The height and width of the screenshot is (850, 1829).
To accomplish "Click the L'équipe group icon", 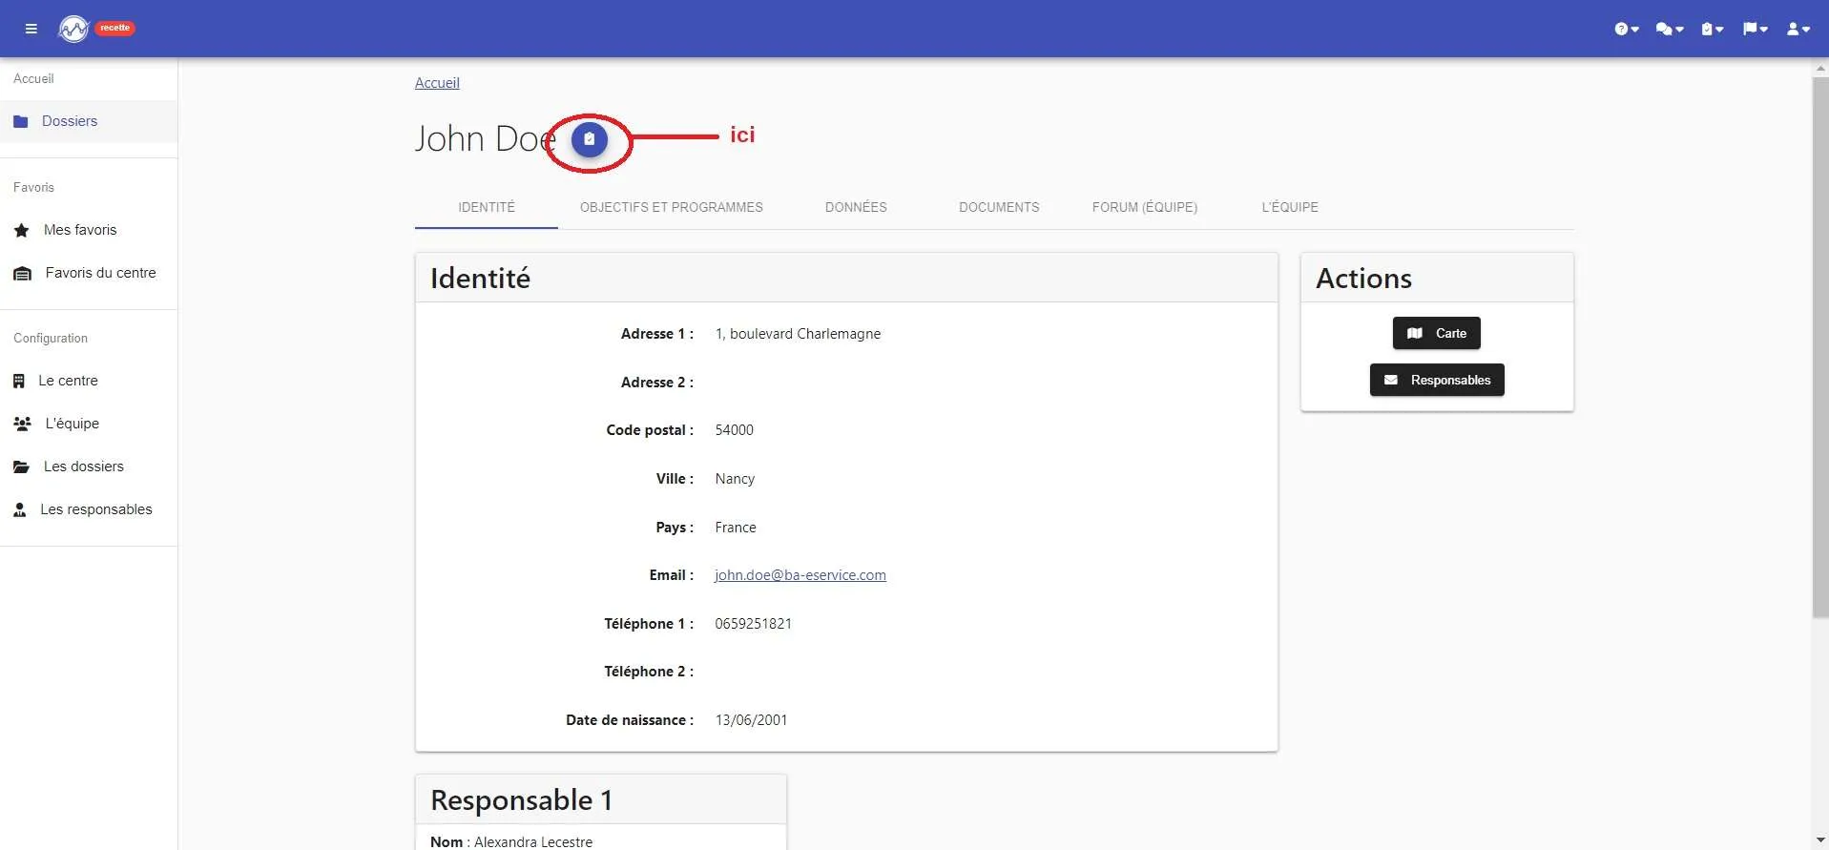I will pyautogui.click(x=23, y=424).
